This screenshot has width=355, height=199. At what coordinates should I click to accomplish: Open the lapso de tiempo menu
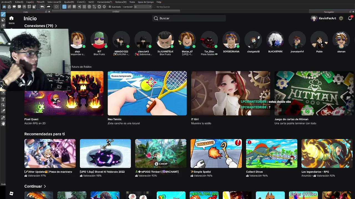(x=146, y=2)
